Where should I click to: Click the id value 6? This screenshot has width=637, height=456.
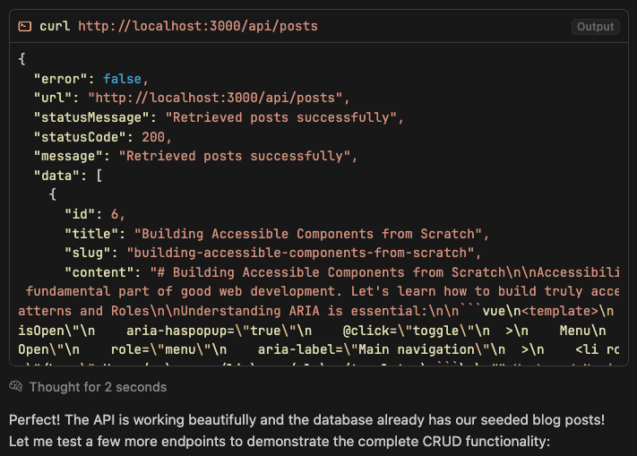pyautogui.click(x=115, y=214)
